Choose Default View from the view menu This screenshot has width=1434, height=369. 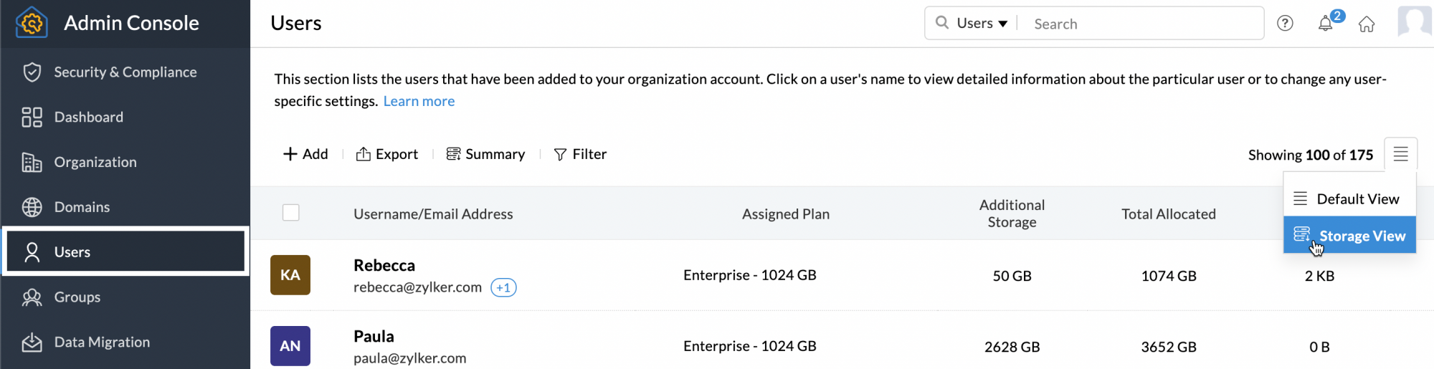point(1357,199)
